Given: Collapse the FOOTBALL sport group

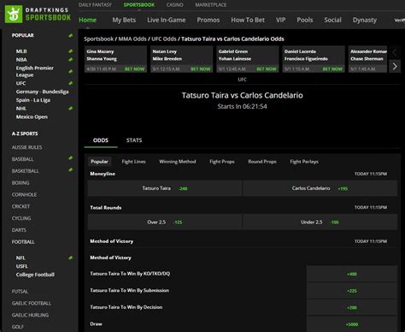Looking at the screenshot, I should point(23,242).
